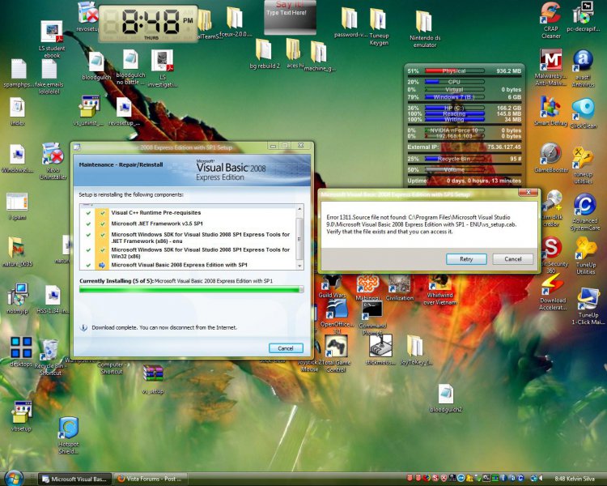The width and height of the screenshot is (607, 486).
Task: Select the vs_setup WinRAR archive icon
Action: tap(153, 379)
